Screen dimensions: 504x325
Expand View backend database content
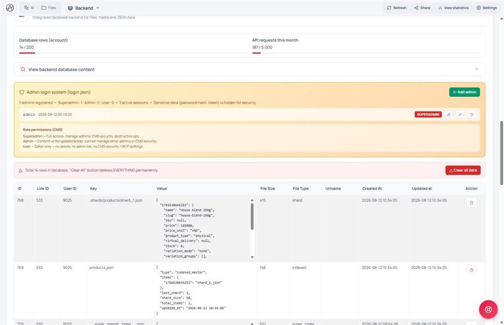pyautogui.click(x=250, y=69)
